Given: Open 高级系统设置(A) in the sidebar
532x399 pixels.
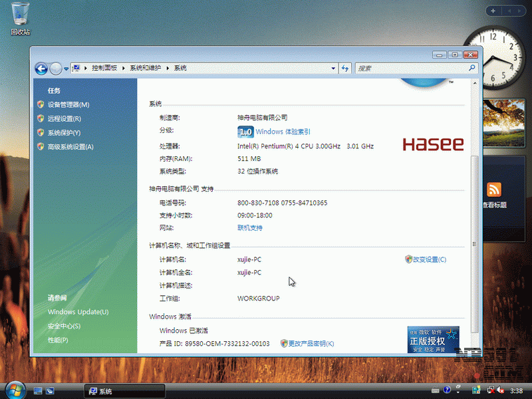Looking at the screenshot, I should (x=70, y=146).
